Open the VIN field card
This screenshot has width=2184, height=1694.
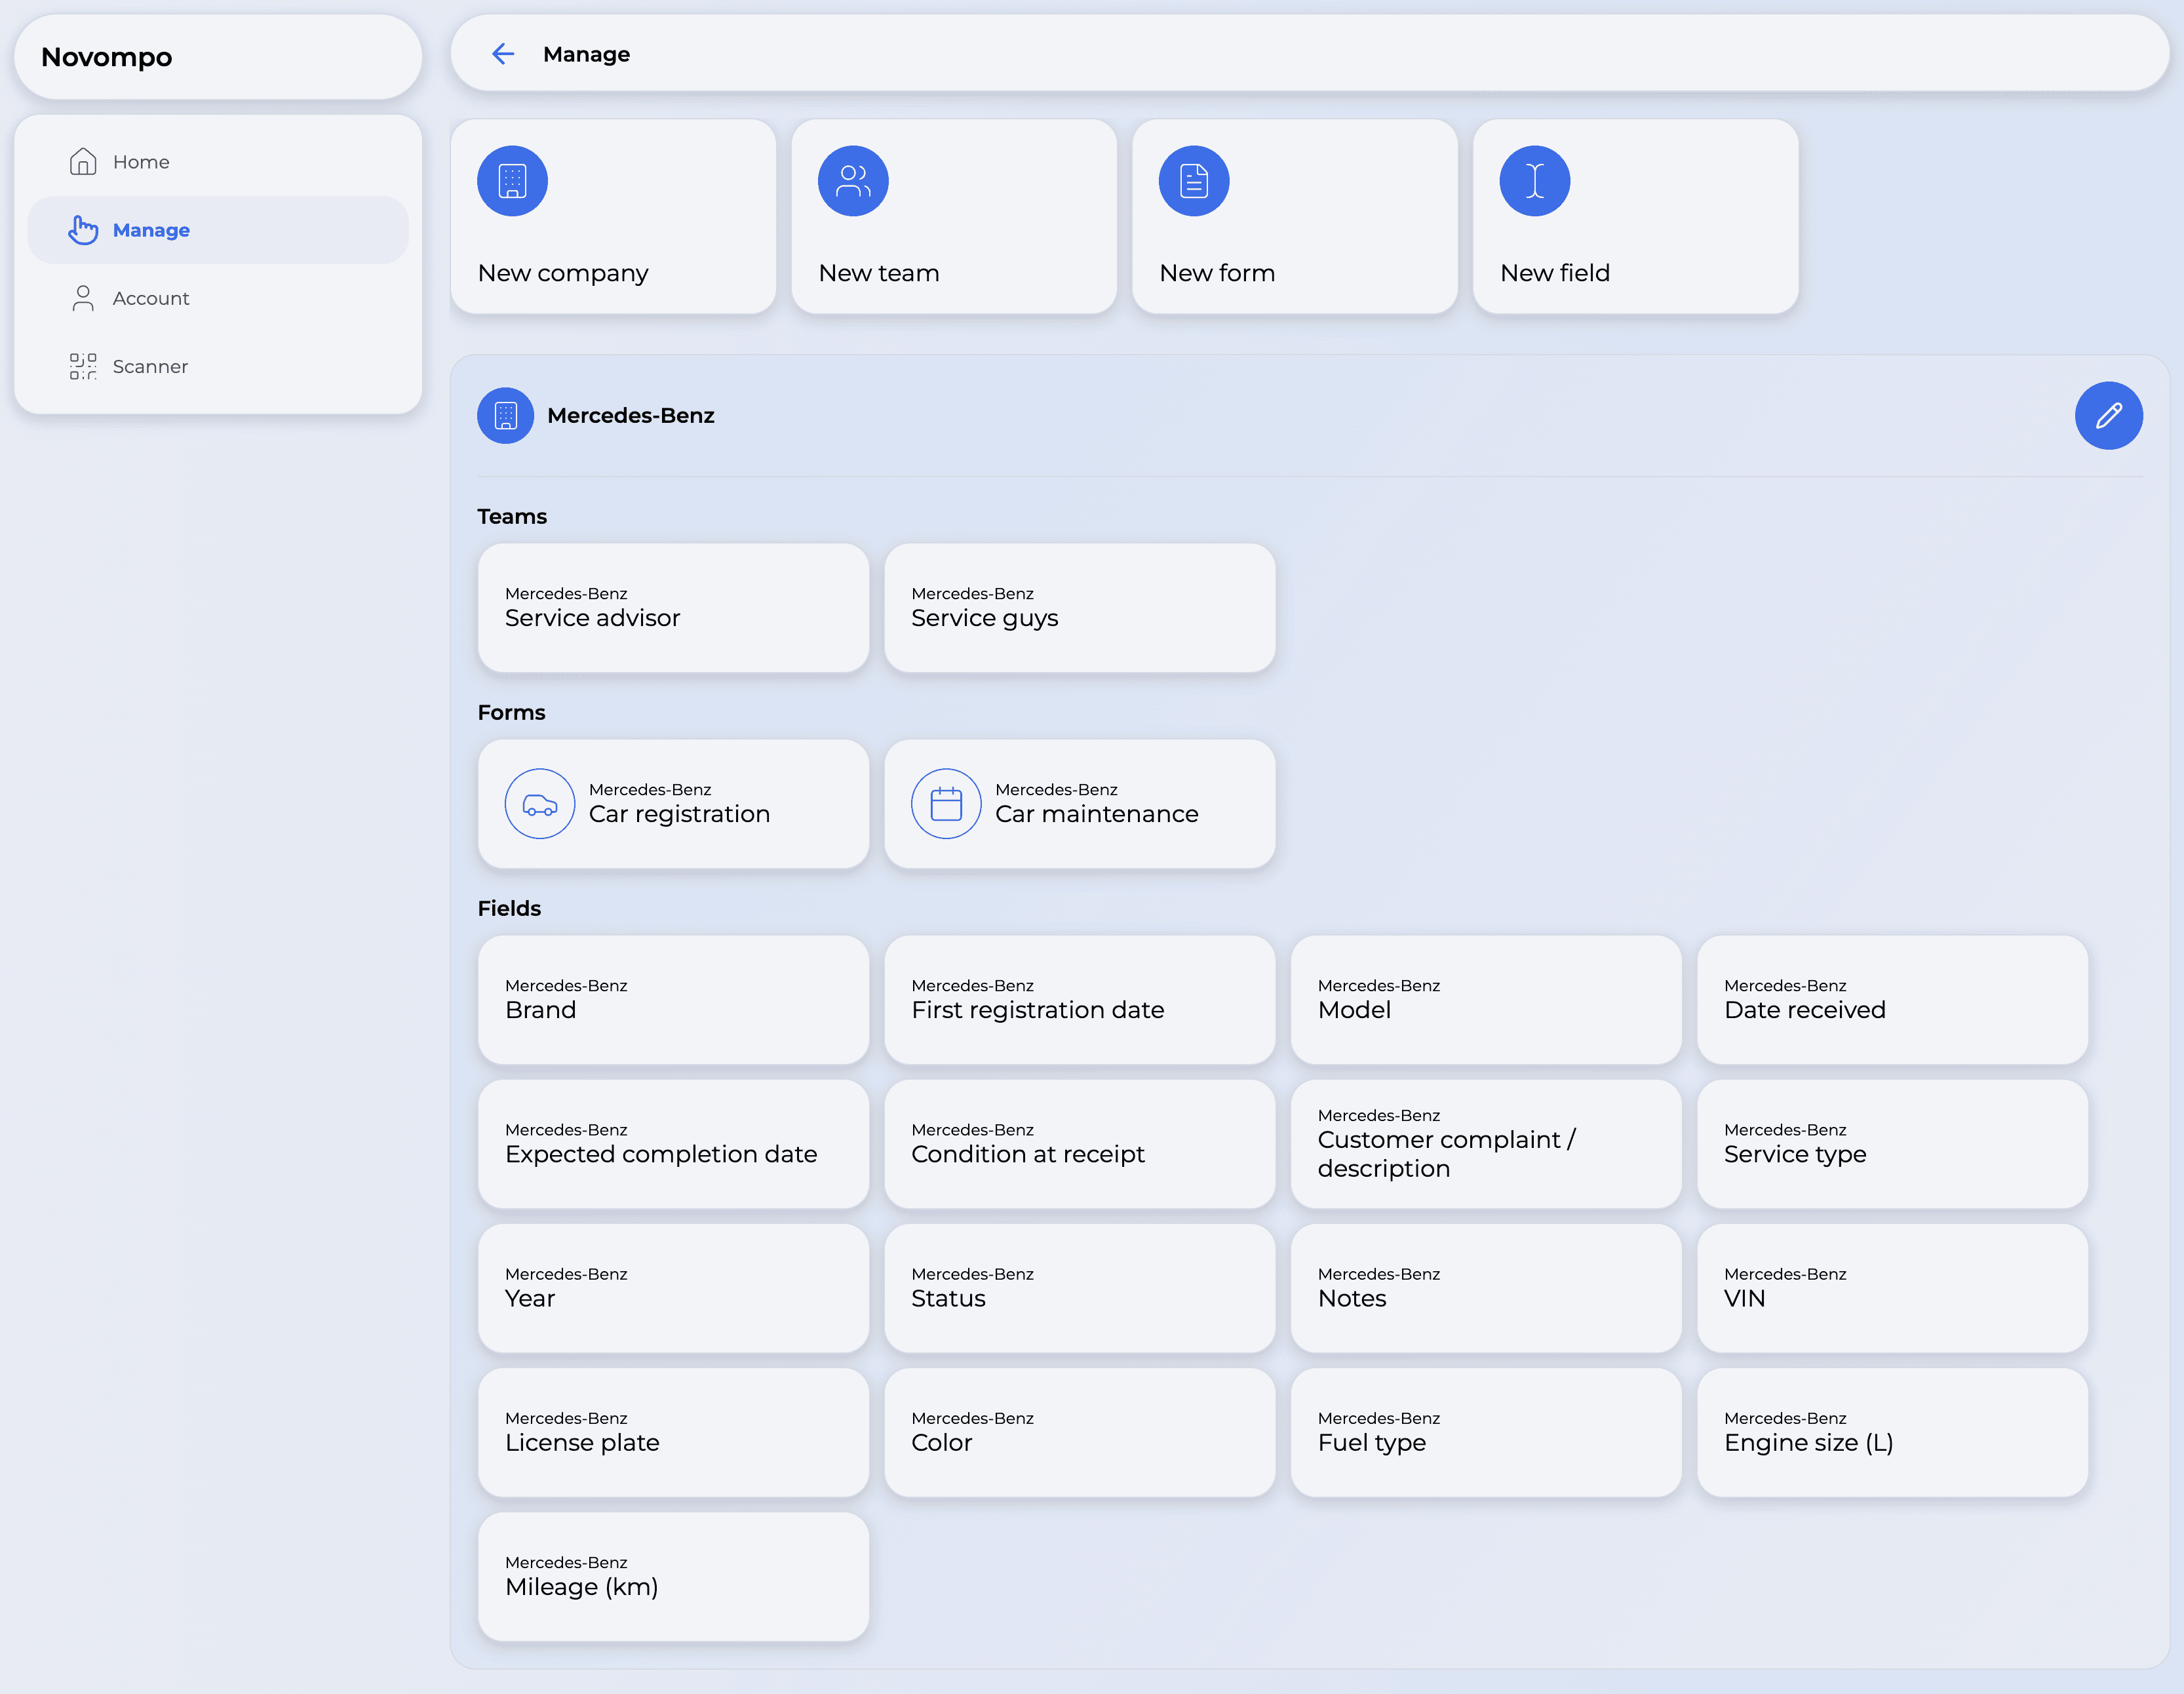[1892, 1288]
